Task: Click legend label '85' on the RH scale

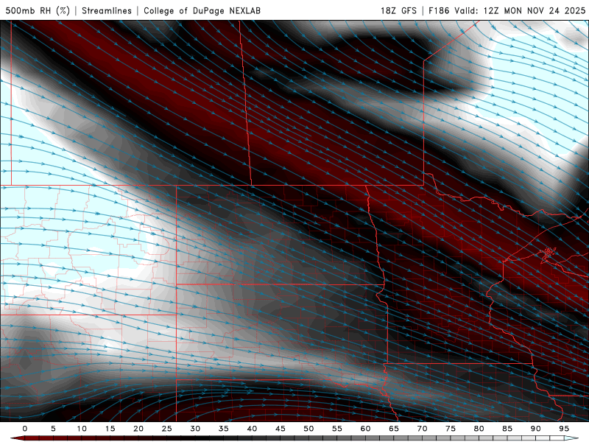Action: pyautogui.click(x=507, y=429)
